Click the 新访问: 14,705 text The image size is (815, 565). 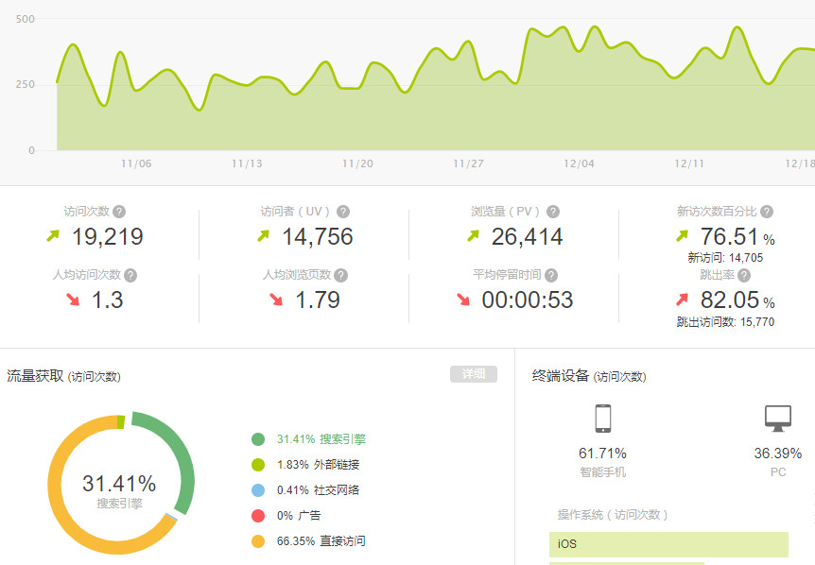coord(725,258)
